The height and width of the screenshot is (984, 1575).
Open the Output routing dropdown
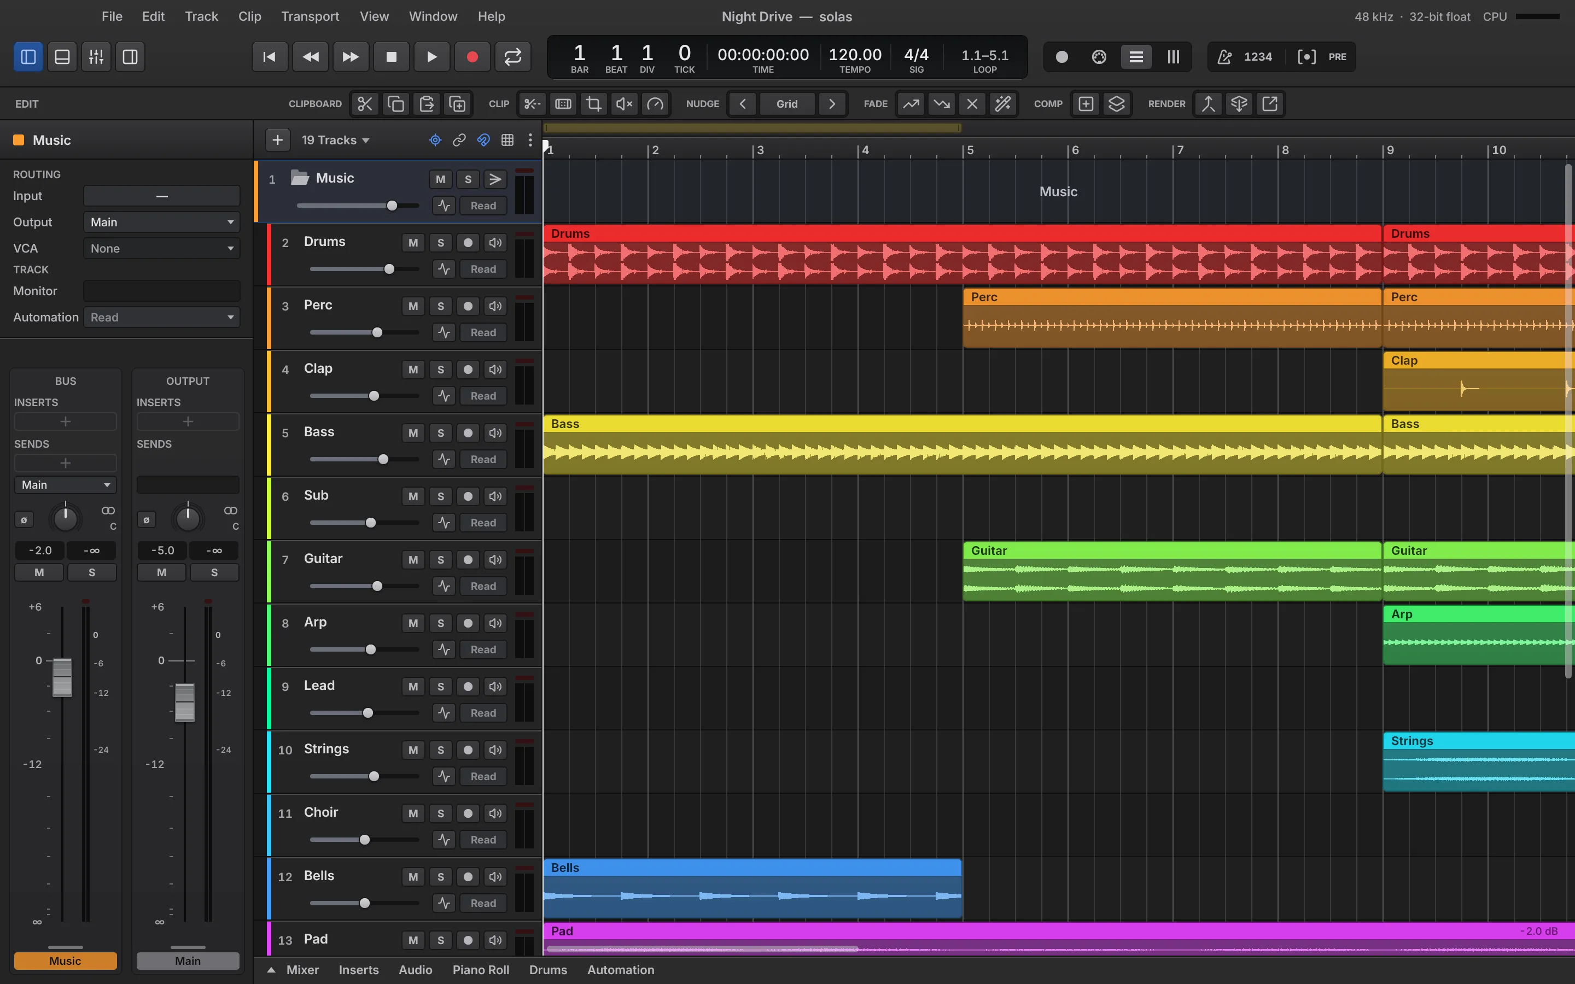pos(161,222)
